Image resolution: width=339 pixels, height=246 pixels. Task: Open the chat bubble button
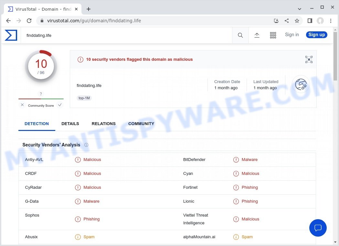(318, 228)
